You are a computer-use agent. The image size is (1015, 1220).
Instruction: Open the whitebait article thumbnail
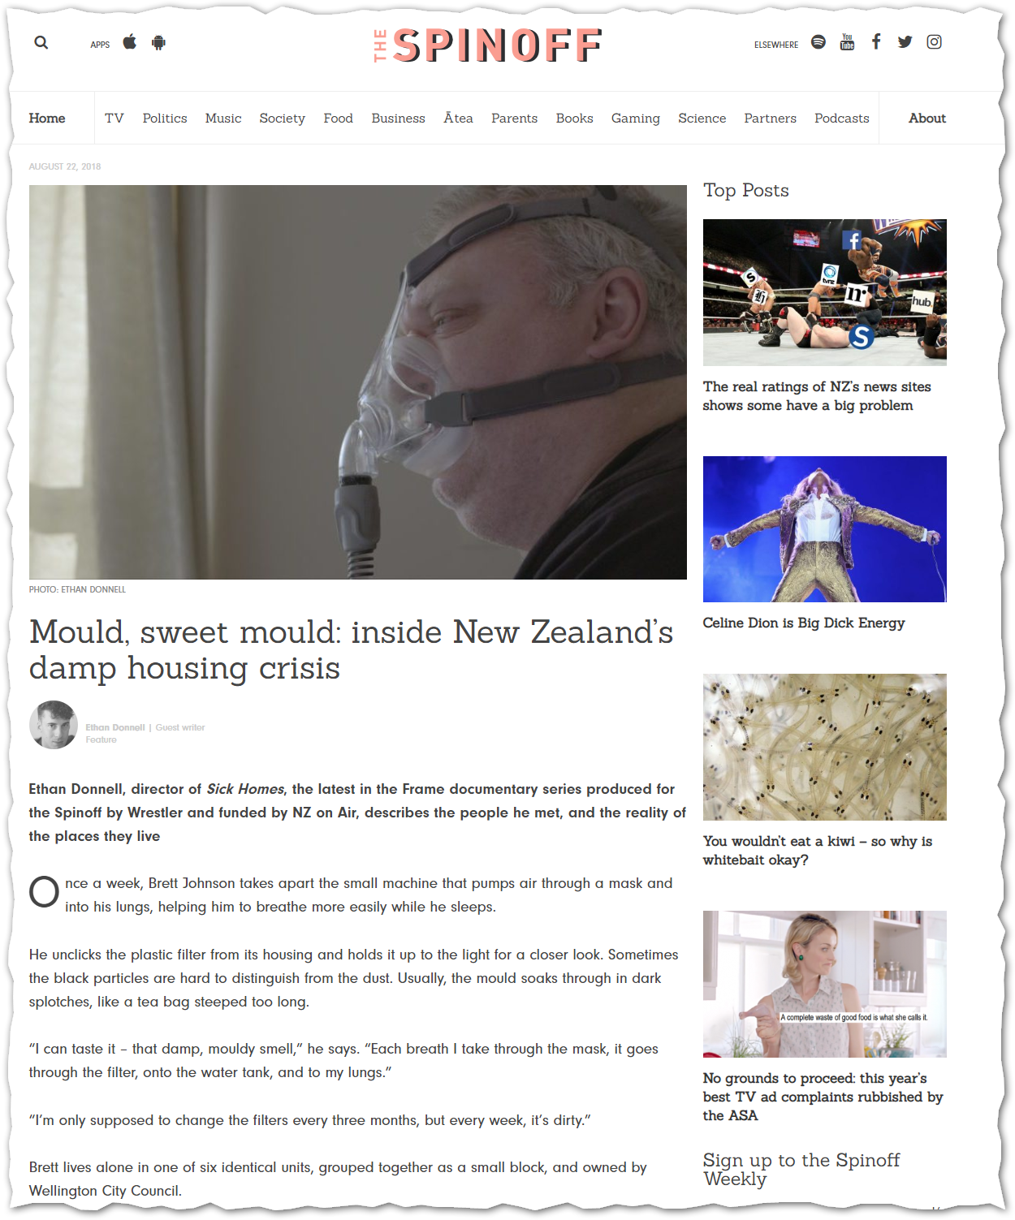[x=825, y=747]
